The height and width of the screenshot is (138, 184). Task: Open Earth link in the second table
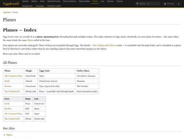point(7,104)
